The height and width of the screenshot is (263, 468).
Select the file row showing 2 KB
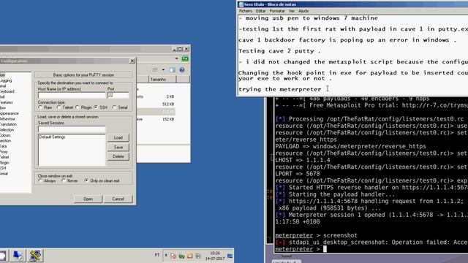[x=156, y=96]
